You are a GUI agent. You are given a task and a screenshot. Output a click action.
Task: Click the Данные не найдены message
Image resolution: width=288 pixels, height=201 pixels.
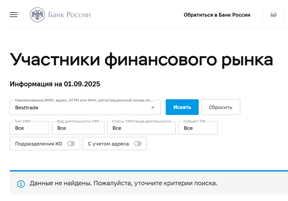[x=124, y=183]
